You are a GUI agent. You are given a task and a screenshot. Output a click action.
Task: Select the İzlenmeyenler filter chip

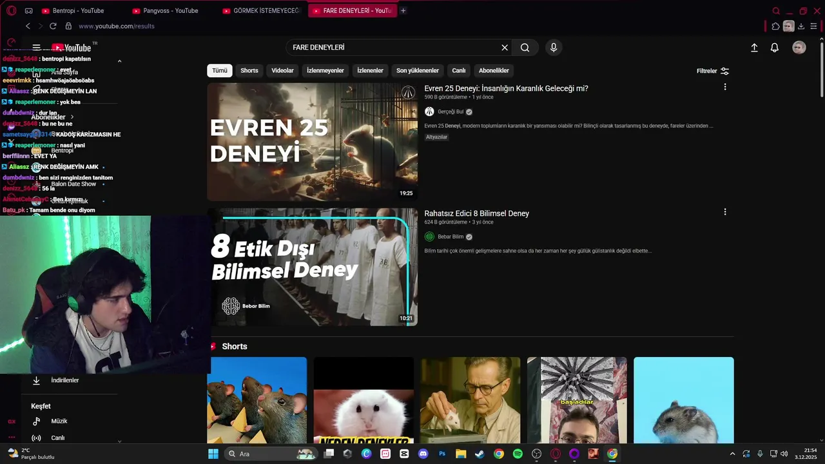coord(325,70)
